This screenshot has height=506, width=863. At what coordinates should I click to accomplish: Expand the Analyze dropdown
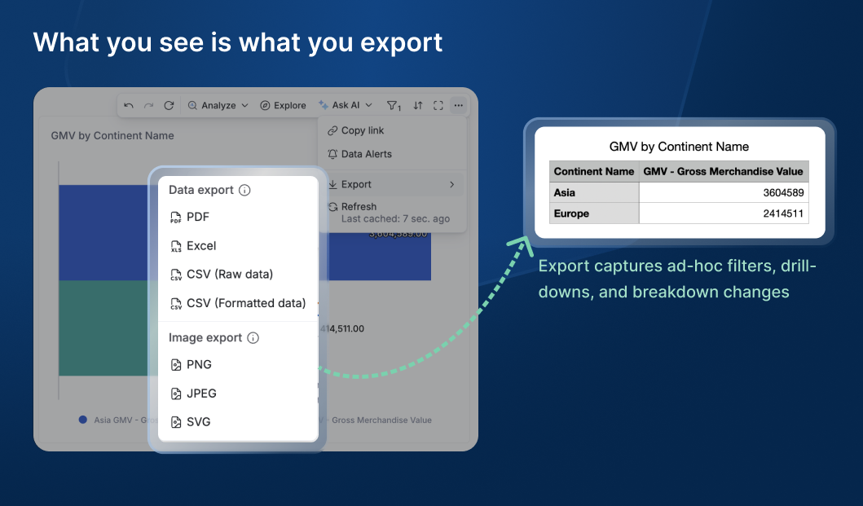pos(218,105)
